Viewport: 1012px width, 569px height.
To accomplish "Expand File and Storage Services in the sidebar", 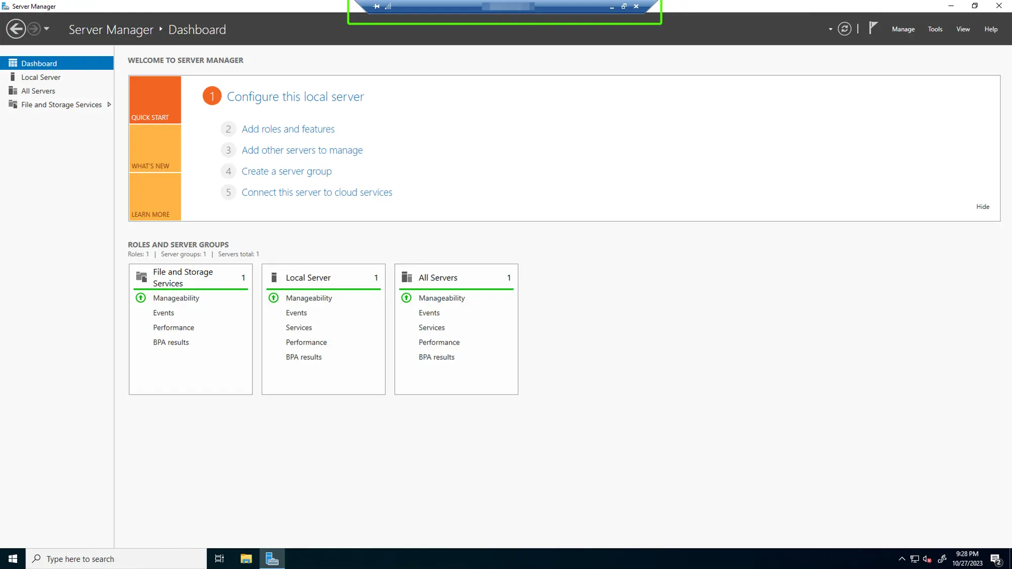I will click(x=108, y=104).
